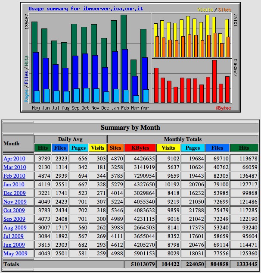This screenshot has width=261, height=273.
Task: Click the green Hits header under Monthly Totals
Action: tap(244, 148)
